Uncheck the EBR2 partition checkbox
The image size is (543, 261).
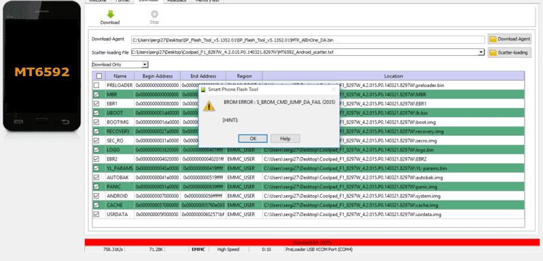(x=97, y=159)
